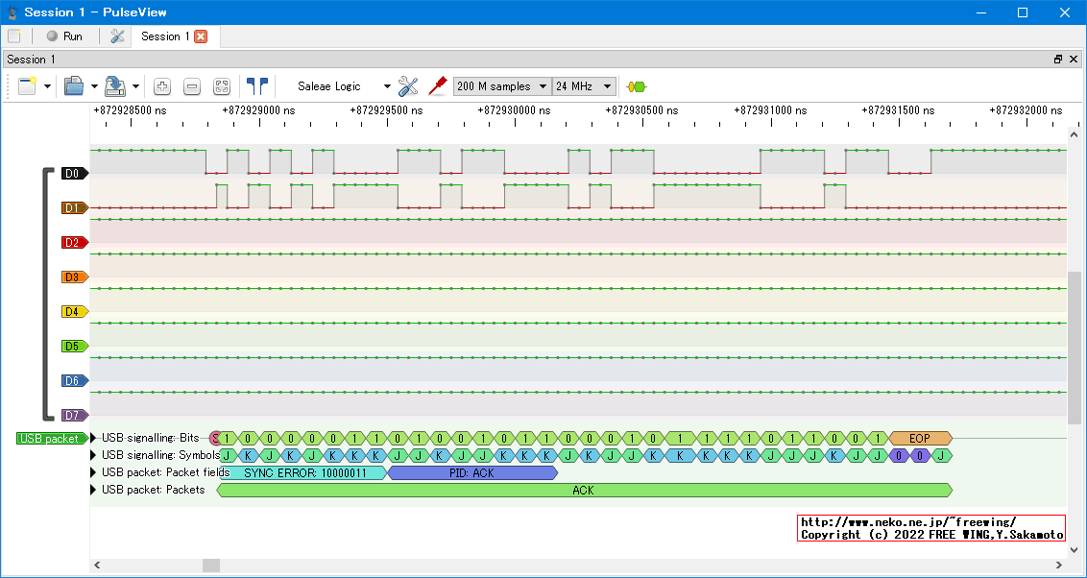Click the zoom-to-fit icon
Screen dimensions: 1087x578
(x=222, y=86)
